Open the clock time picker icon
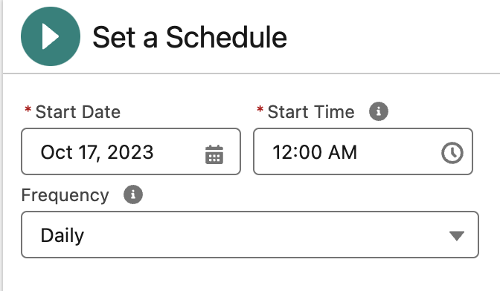Image resolution: width=500 pixels, height=291 pixels. 452,153
